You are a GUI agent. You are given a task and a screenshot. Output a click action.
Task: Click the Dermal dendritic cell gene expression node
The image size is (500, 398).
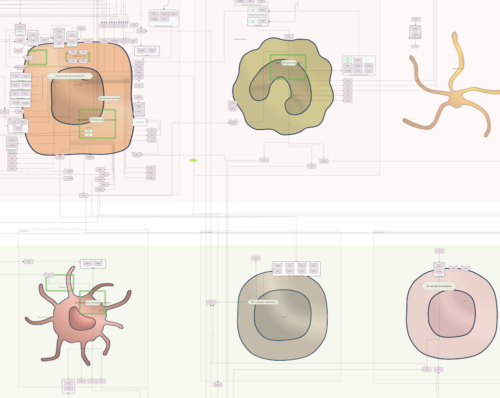93,303
